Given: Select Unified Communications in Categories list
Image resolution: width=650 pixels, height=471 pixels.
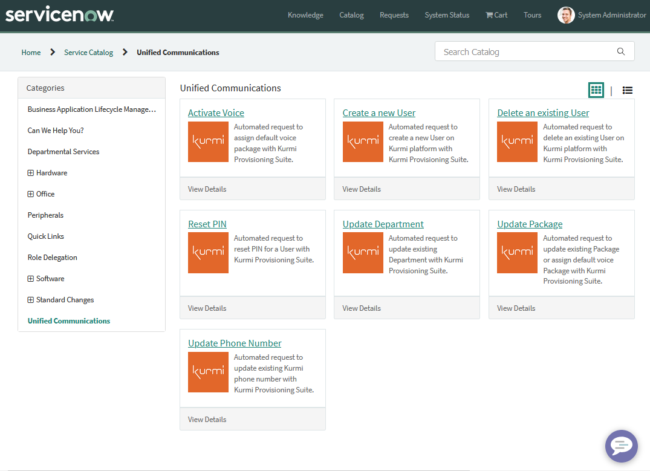Looking at the screenshot, I should 69,321.
